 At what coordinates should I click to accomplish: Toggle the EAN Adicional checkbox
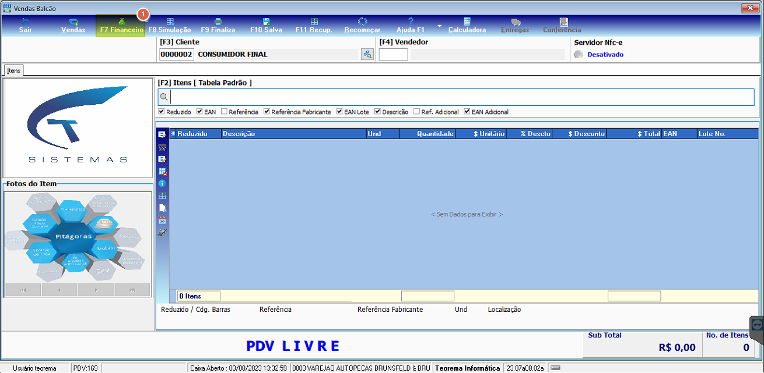tap(467, 112)
